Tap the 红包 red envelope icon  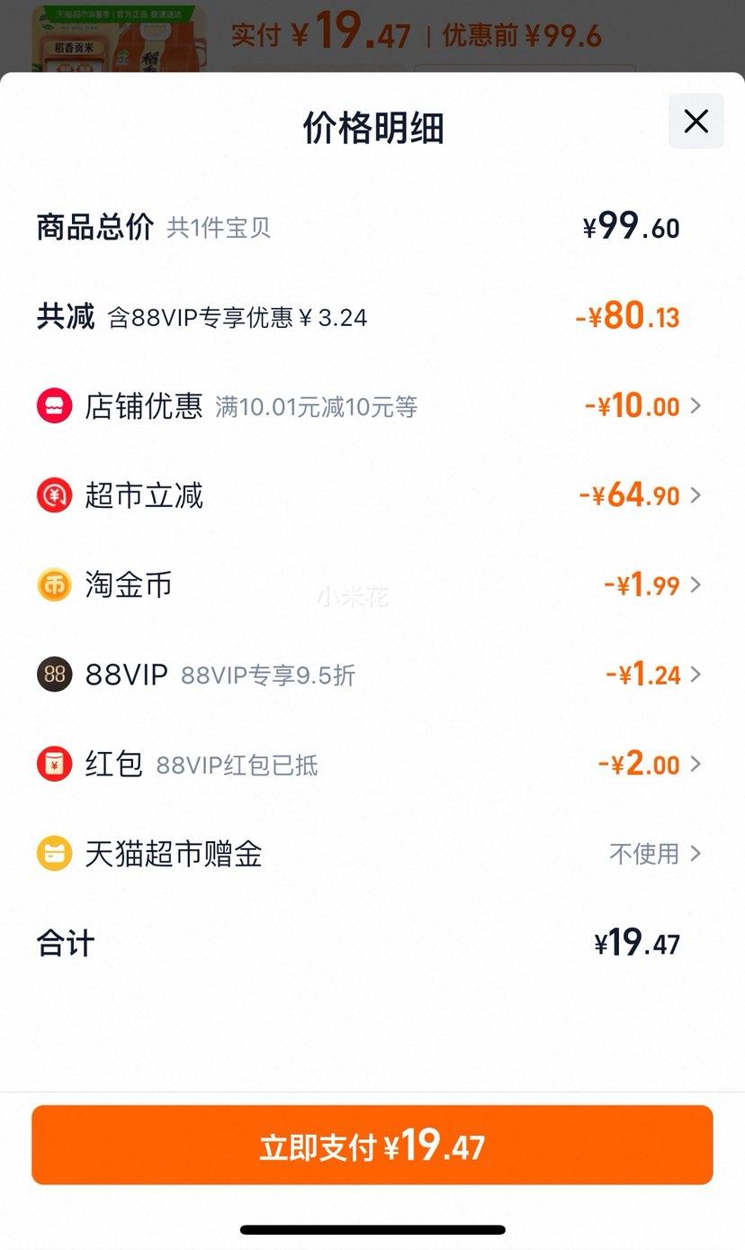click(54, 764)
